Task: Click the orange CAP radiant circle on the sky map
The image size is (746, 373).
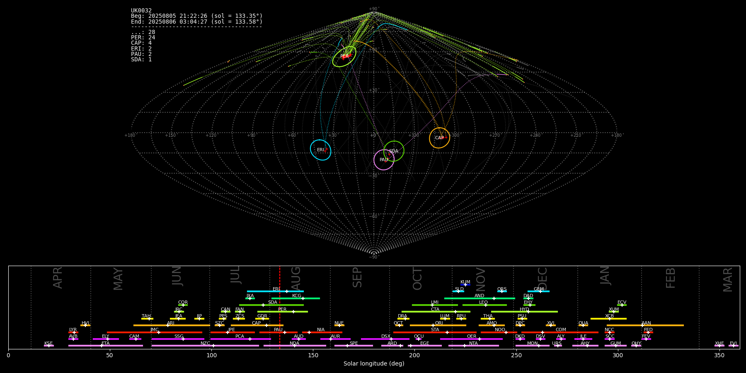Action: (439, 138)
